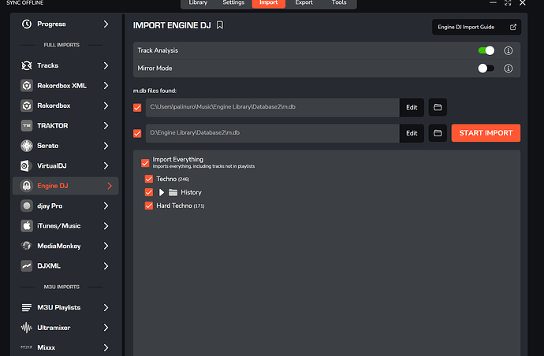This screenshot has width=544, height=356.
Task: Show Track Analysis info icon
Action: click(x=509, y=50)
